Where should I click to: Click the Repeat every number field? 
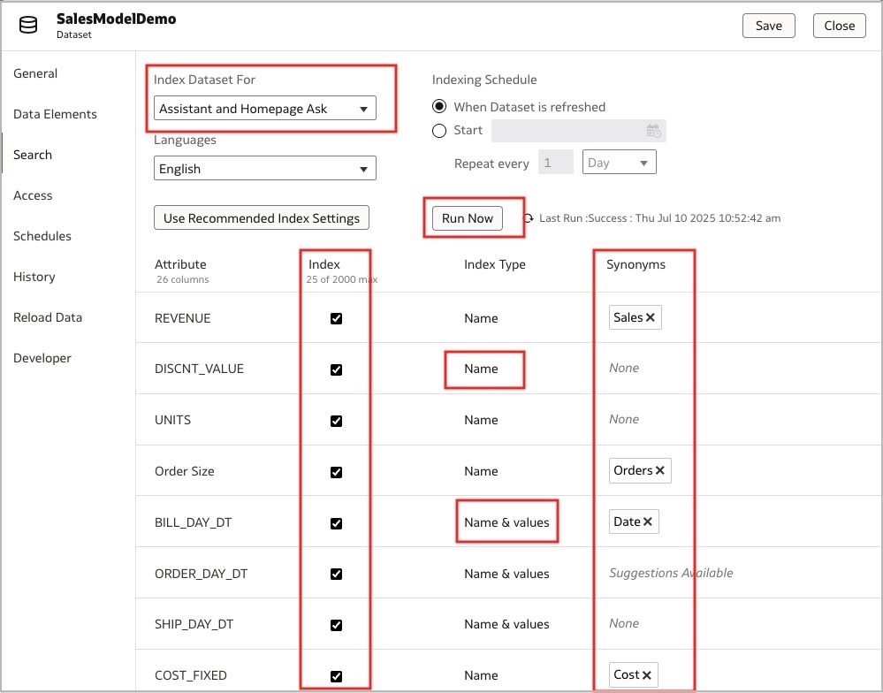tap(555, 162)
